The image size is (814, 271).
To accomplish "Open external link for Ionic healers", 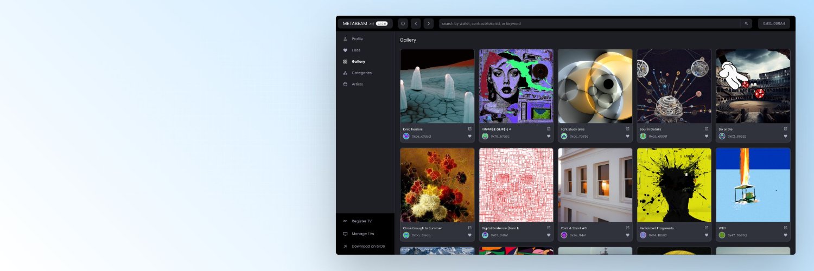I will 470,129.
